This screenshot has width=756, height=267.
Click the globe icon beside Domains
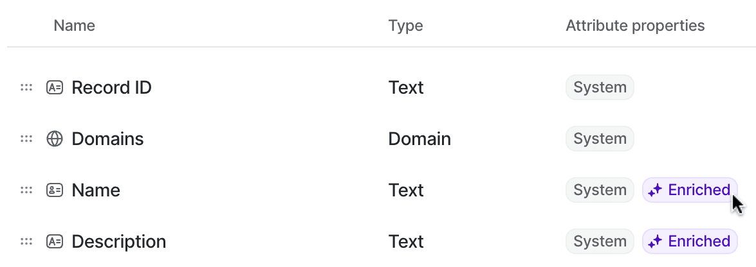tap(55, 139)
